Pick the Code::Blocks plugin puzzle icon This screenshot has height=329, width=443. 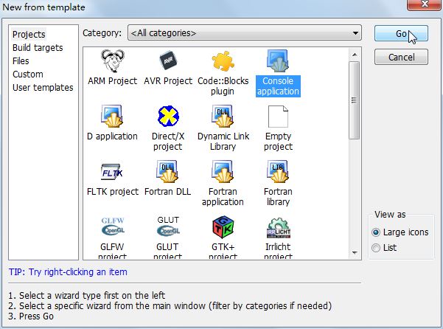pyautogui.click(x=223, y=62)
